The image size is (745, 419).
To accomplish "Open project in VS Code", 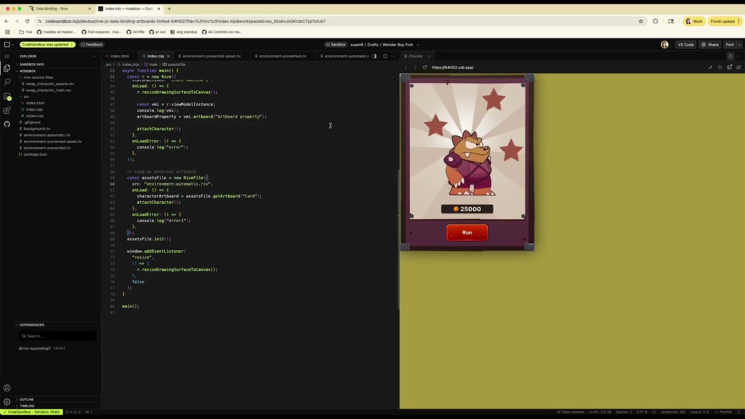I will coord(686,45).
